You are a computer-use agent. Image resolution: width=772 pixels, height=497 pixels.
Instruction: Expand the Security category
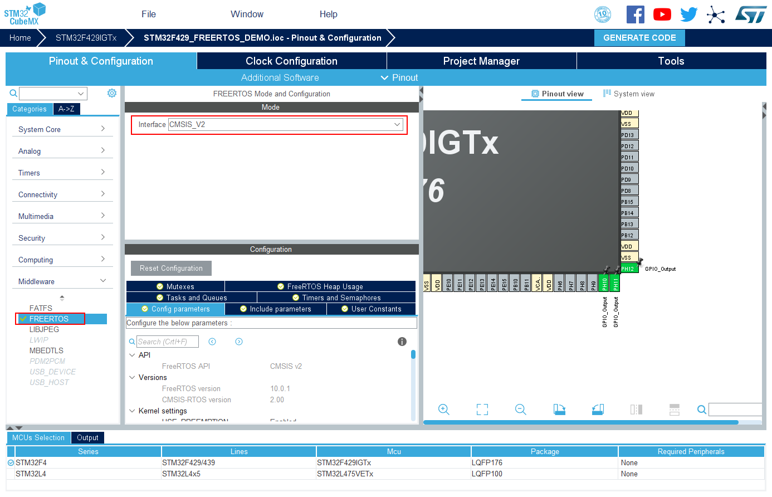coord(62,238)
